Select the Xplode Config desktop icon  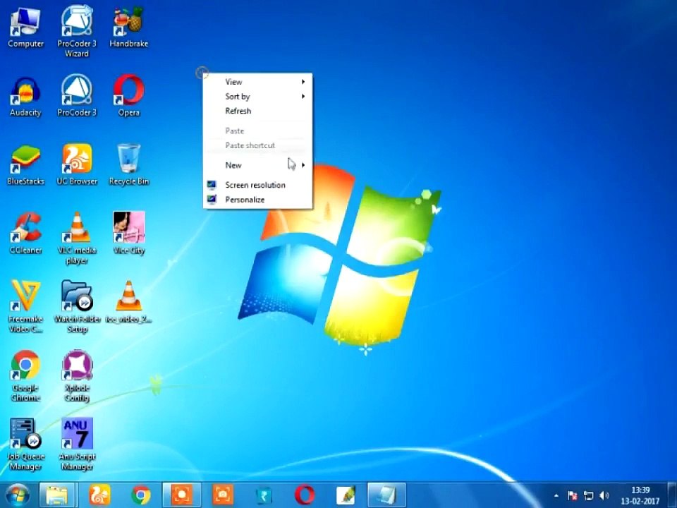click(x=77, y=376)
